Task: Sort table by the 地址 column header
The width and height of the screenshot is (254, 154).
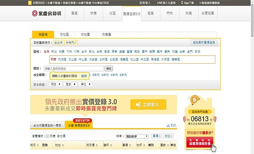Action: [59, 145]
